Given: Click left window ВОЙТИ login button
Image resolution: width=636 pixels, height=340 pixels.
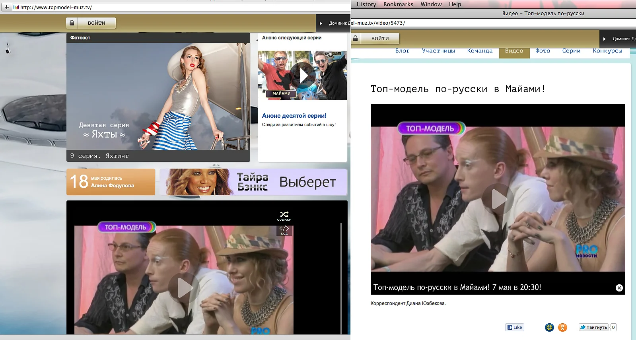Looking at the screenshot, I should (97, 23).
